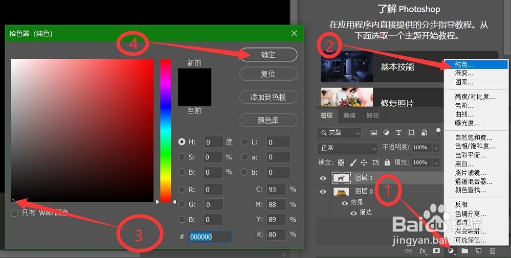Image resolution: width=511 pixels, height=258 pixels.
Task: Click the hex # color input field
Action: click(x=210, y=237)
